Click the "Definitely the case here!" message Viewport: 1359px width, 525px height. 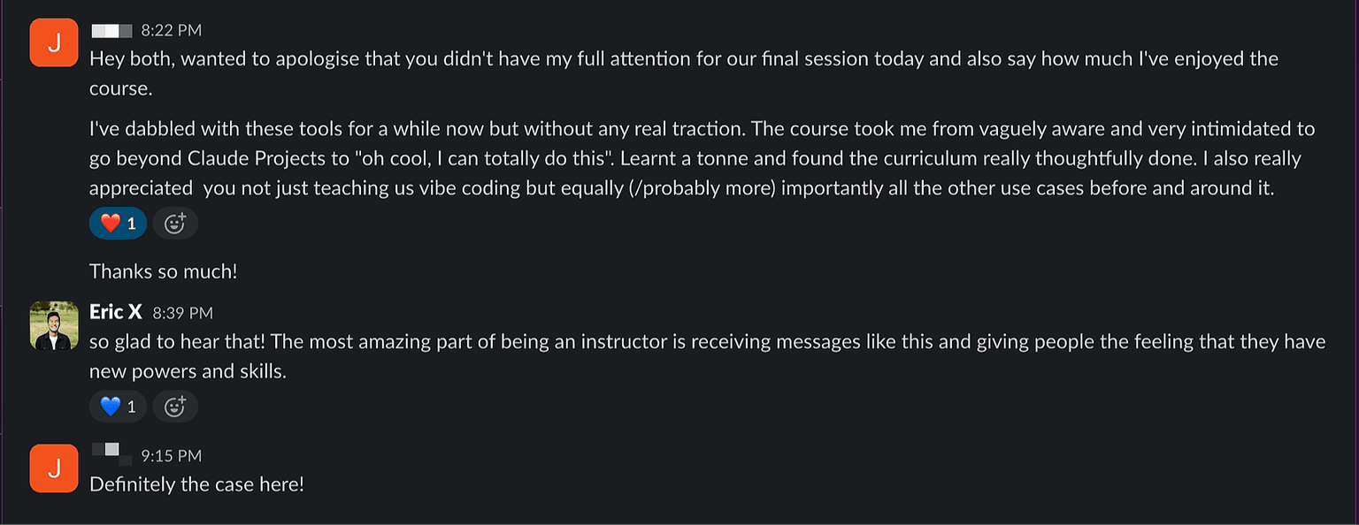coord(196,484)
